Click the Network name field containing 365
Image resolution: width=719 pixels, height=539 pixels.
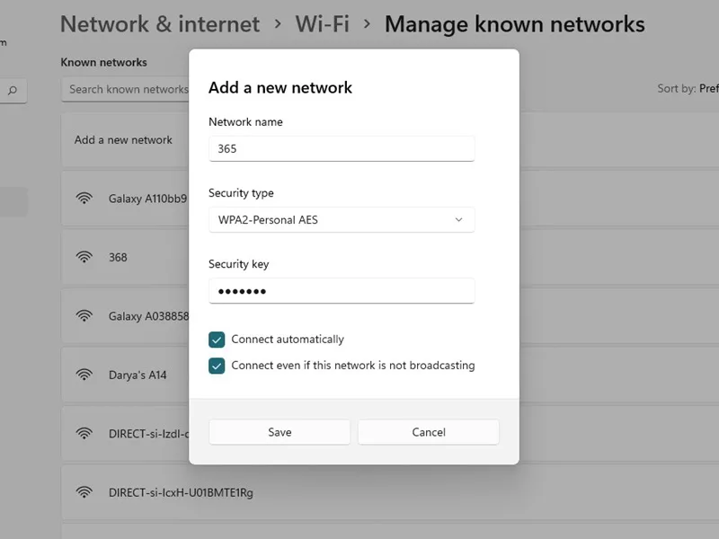342,148
